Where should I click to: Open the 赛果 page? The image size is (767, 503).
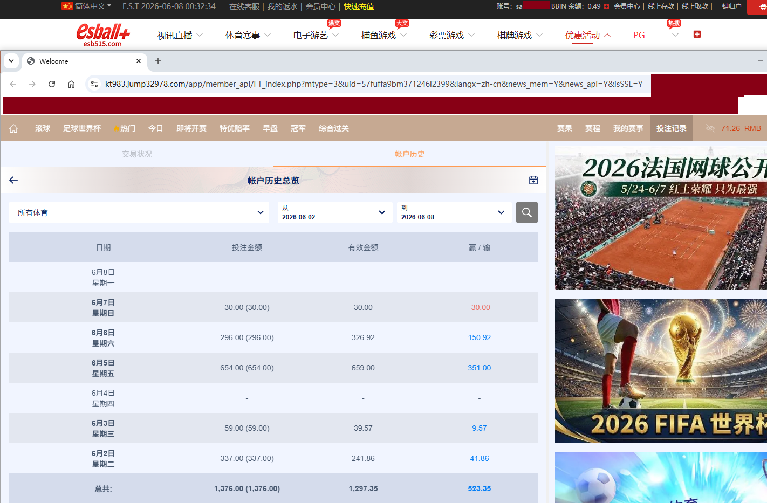click(x=565, y=128)
